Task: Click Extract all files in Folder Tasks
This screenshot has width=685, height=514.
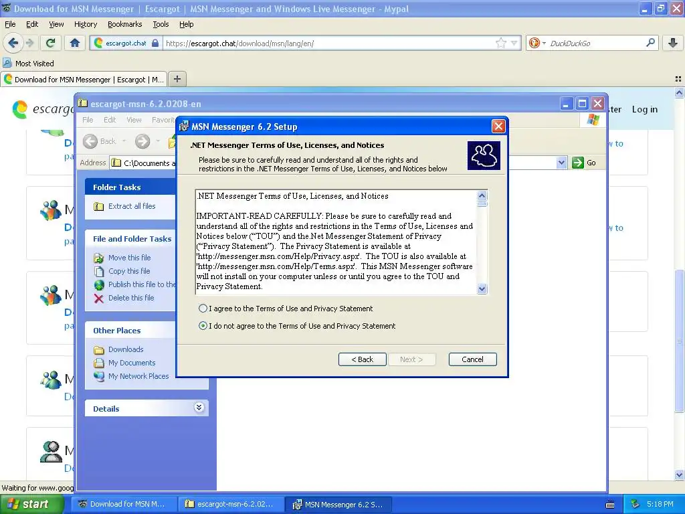Action: pyautogui.click(x=132, y=206)
